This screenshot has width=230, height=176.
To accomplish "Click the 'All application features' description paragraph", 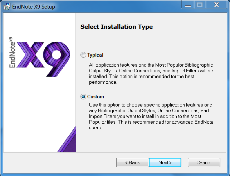I will (151, 73).
